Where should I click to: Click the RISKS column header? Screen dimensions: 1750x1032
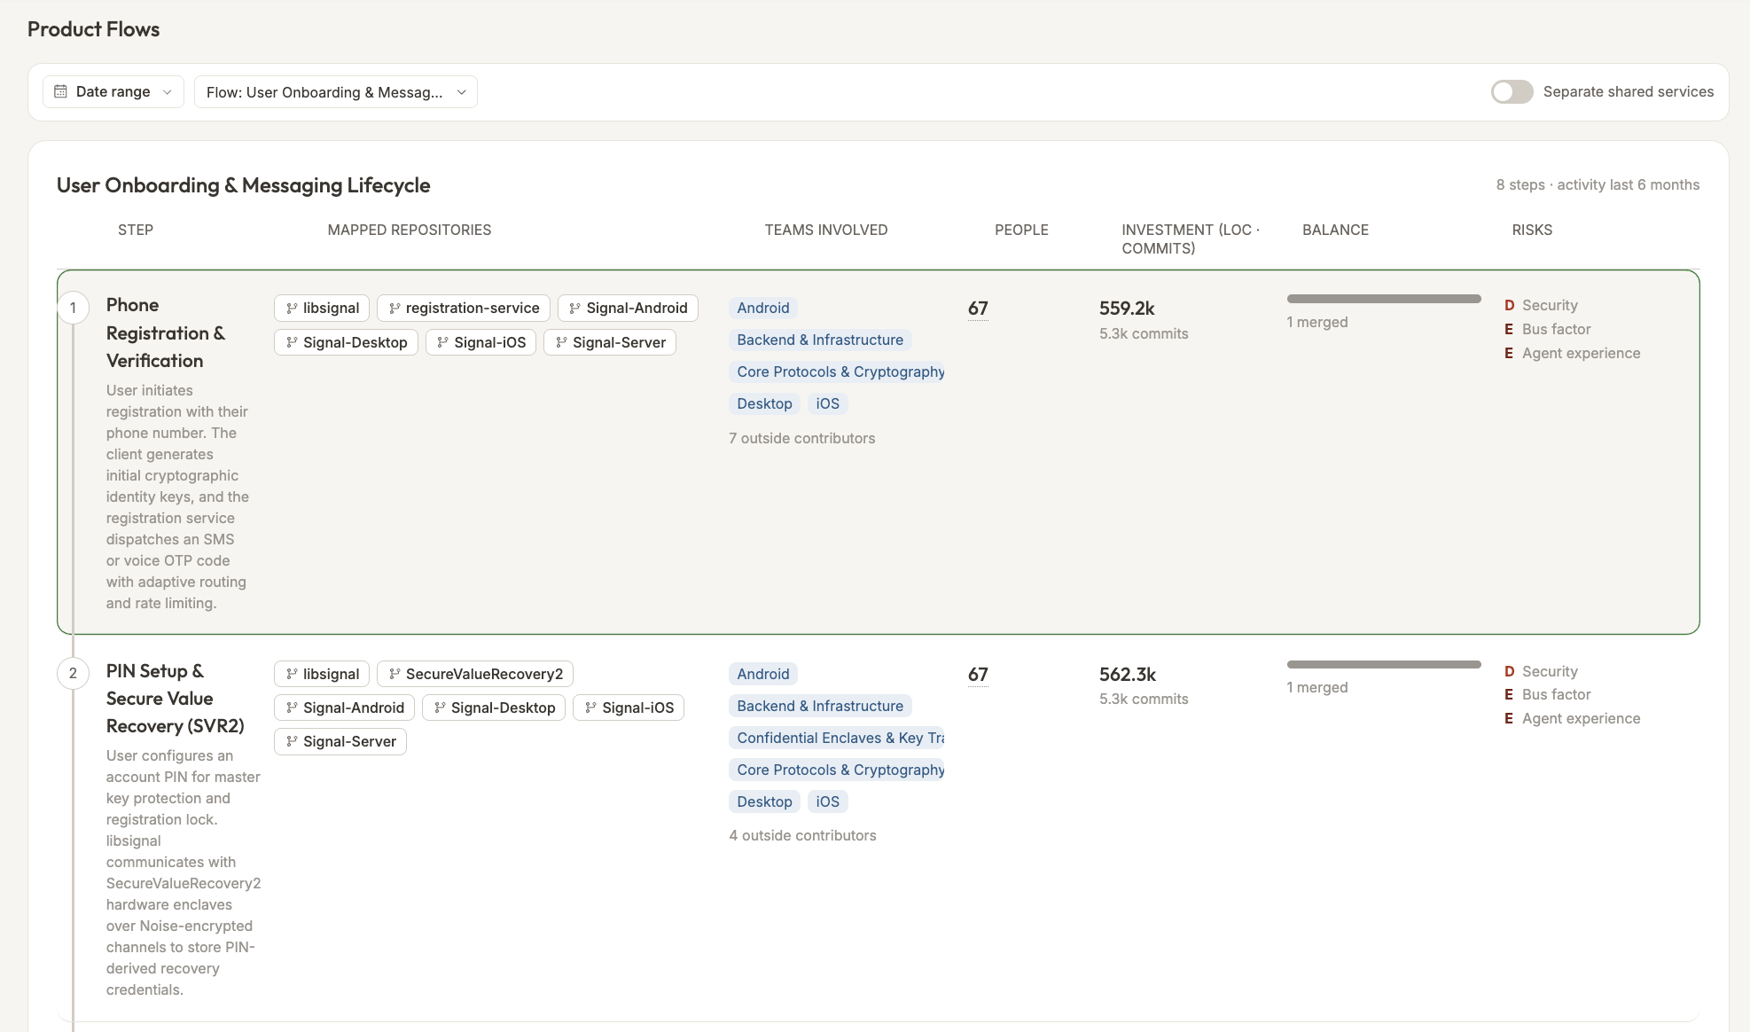(x=1532, y=230)
